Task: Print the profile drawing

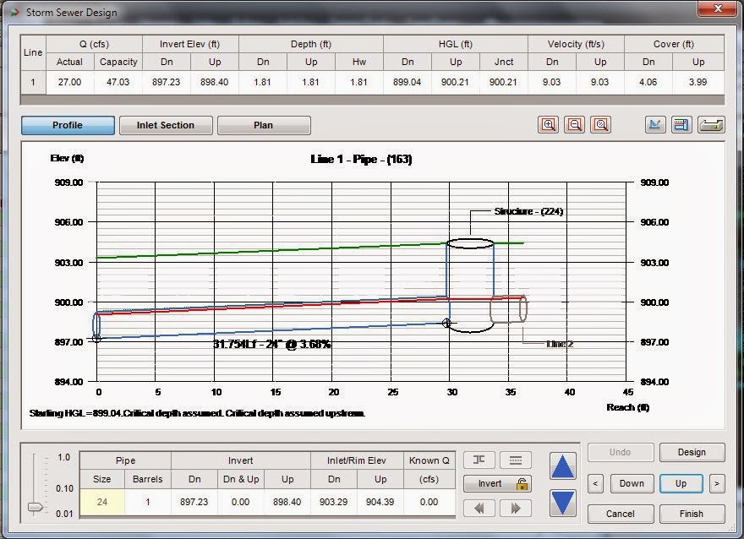Action: tap(710, 124)
